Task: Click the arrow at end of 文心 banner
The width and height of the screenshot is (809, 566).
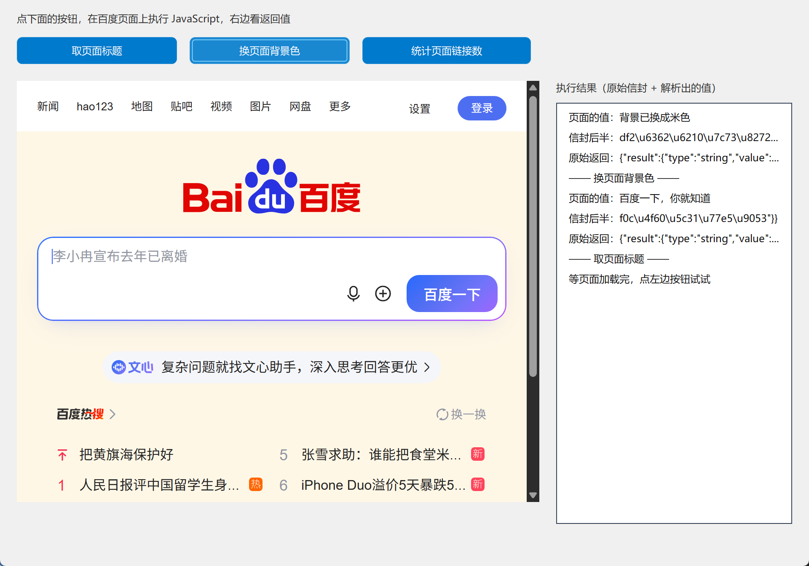Action: click(427, 367)
